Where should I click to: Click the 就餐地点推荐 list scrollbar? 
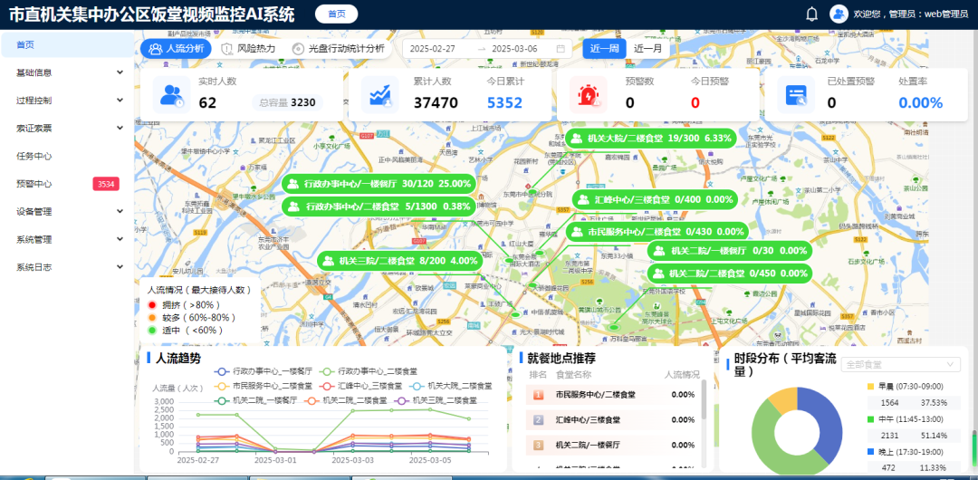pyautogui.click(x=705, y=399)
